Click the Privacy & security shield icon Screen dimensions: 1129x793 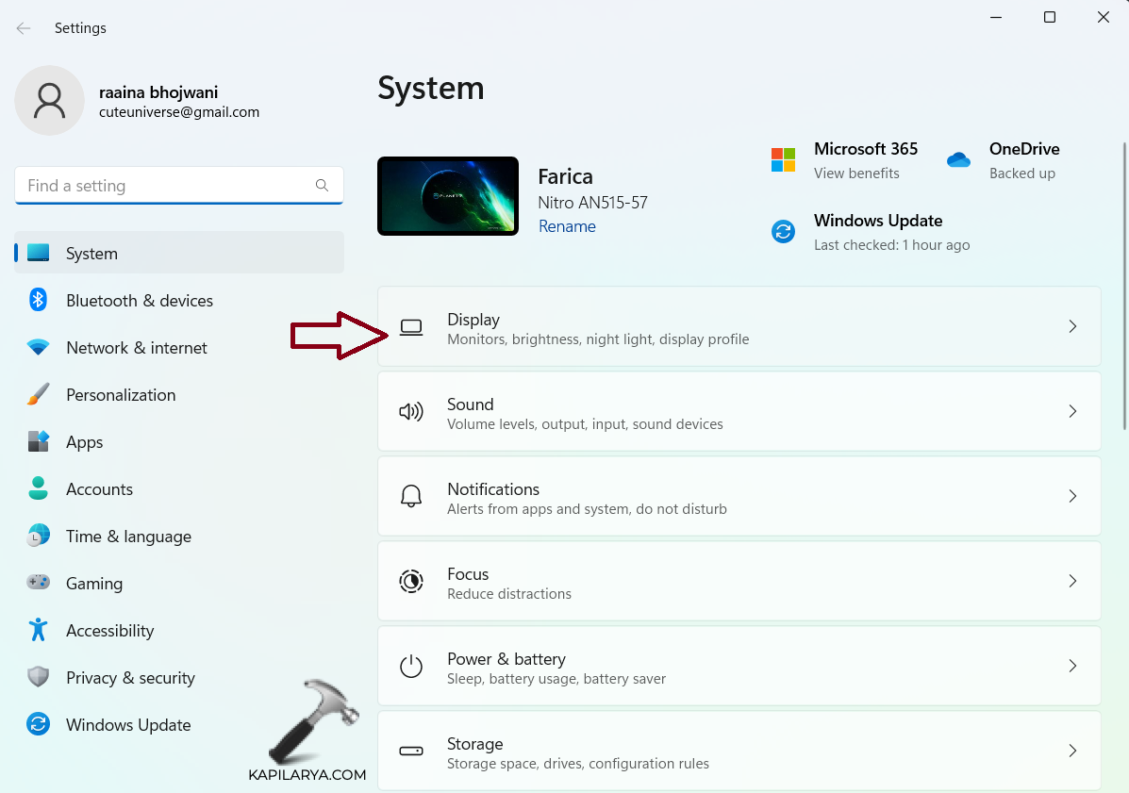click(38, 677)
